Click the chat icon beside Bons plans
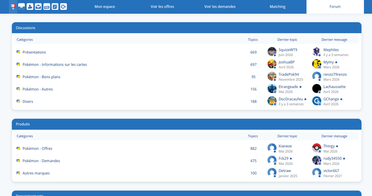The width and height of the screenshot is (372, 196). point(18,77)
